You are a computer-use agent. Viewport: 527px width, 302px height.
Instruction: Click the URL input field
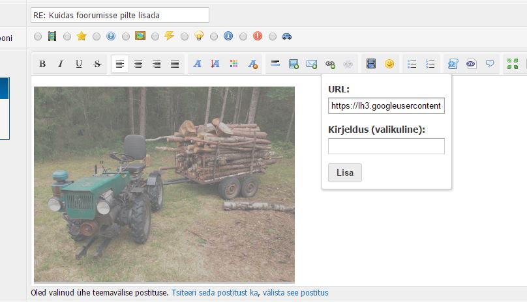(386, 105)
